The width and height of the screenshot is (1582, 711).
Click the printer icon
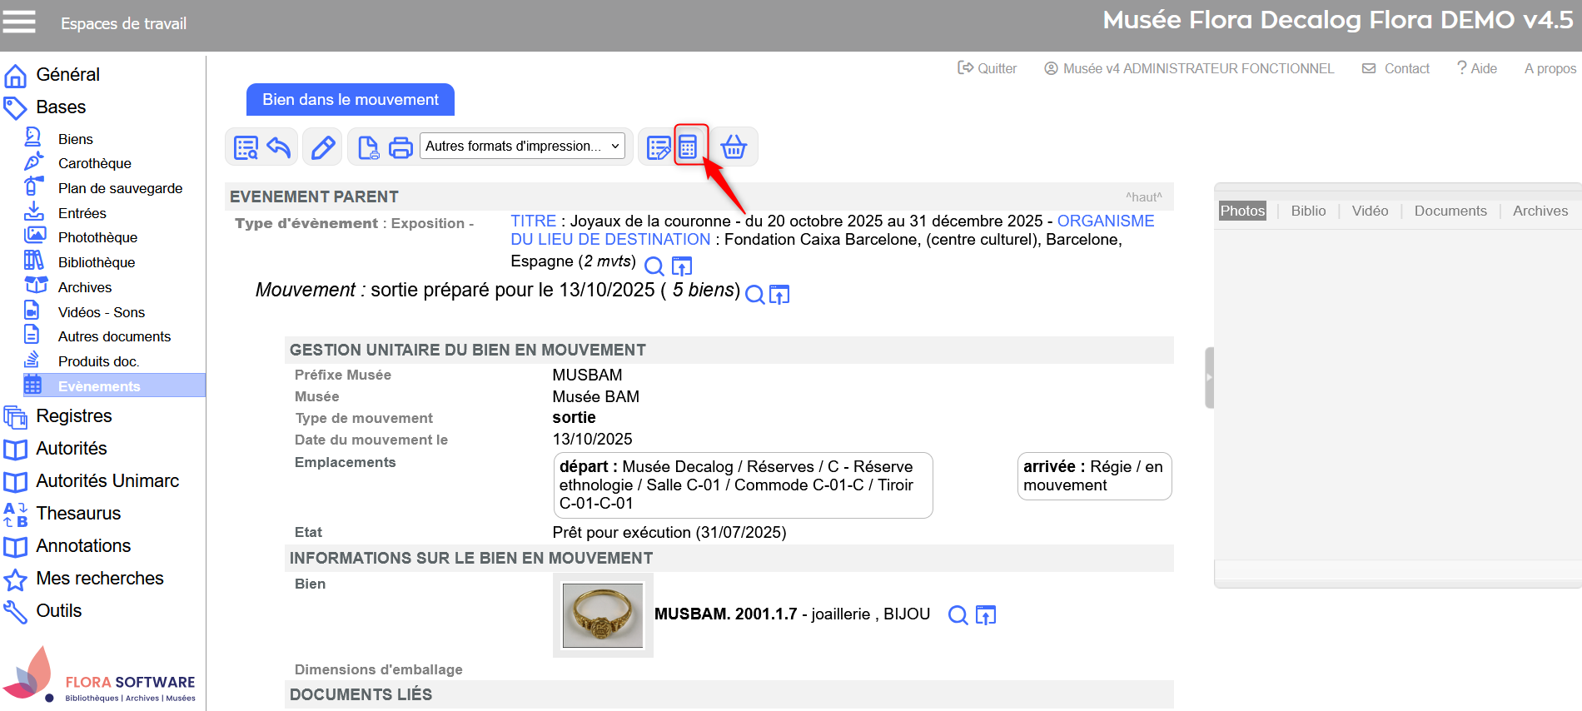(400, 147)
